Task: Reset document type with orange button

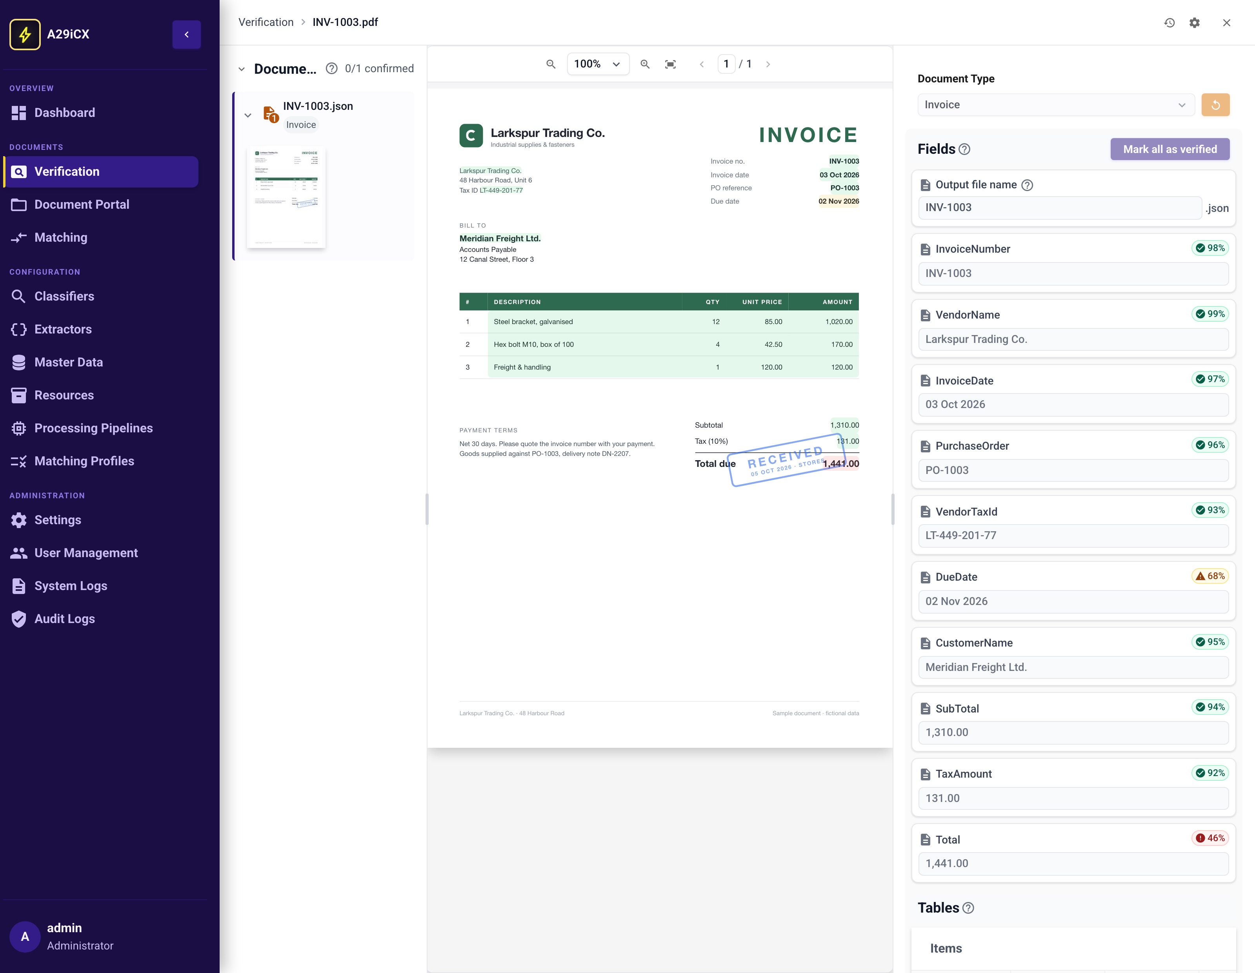Action: point(1215,105)
